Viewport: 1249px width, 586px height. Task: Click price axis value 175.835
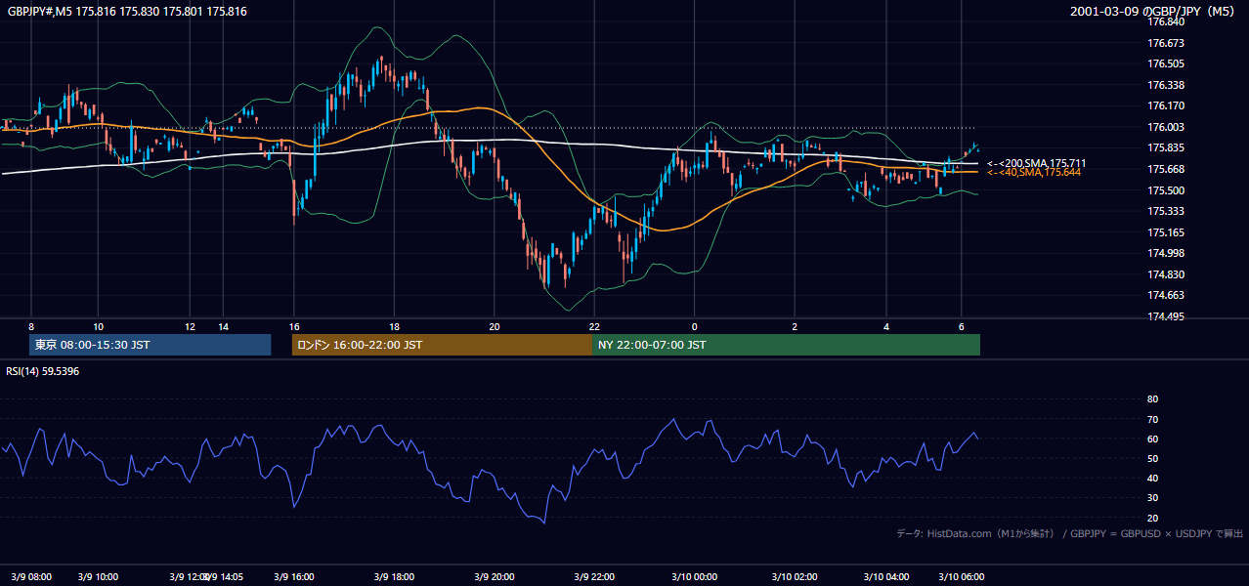1167,147
